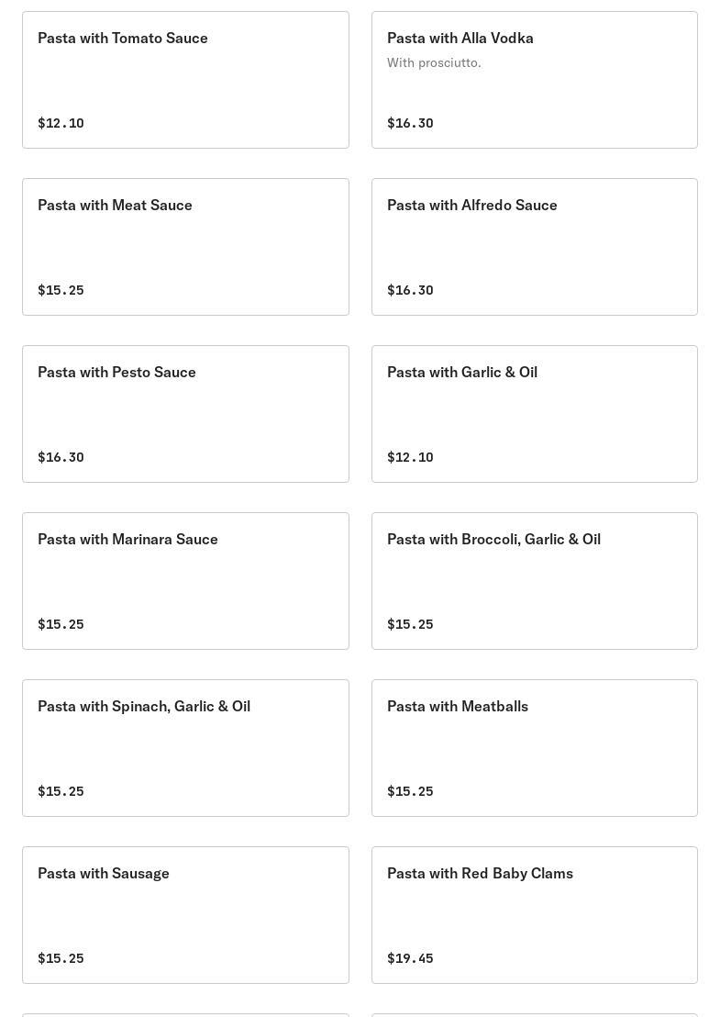Click the $12.10 price under Tomato Sauce

[61, 123]
